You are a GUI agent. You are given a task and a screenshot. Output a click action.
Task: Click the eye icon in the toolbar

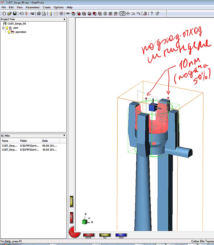point(68,14)
